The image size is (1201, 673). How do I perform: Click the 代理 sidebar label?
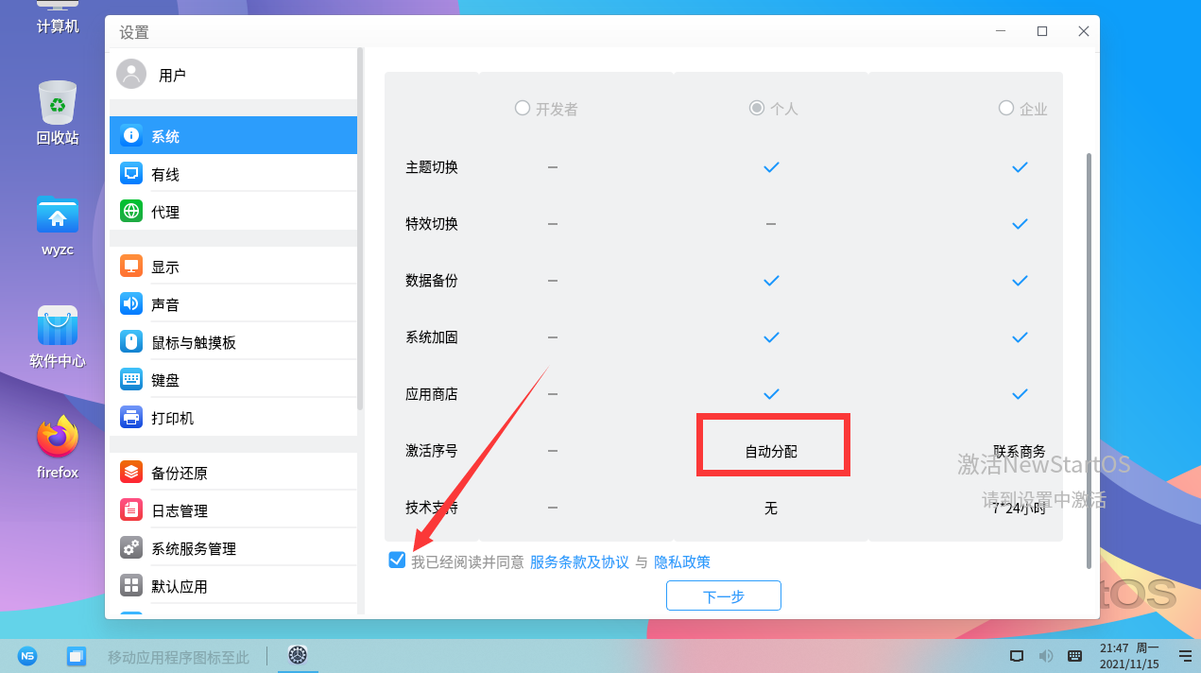click(165, 213)
